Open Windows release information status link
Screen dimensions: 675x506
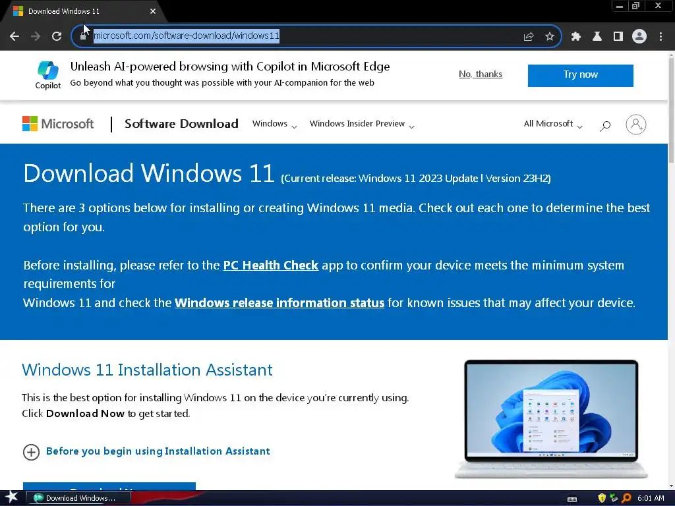279,302
